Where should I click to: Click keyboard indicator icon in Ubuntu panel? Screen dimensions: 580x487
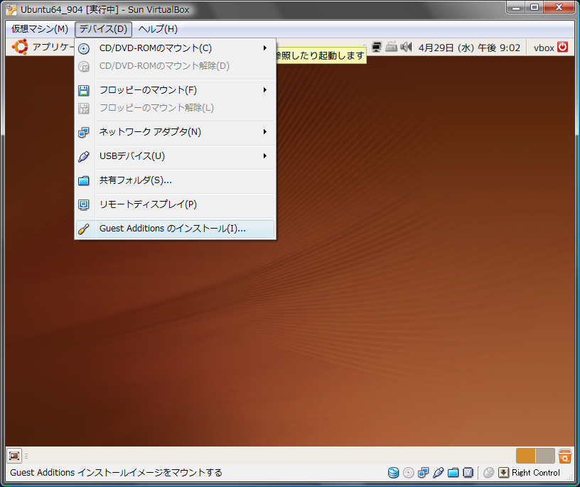point(392,47)
